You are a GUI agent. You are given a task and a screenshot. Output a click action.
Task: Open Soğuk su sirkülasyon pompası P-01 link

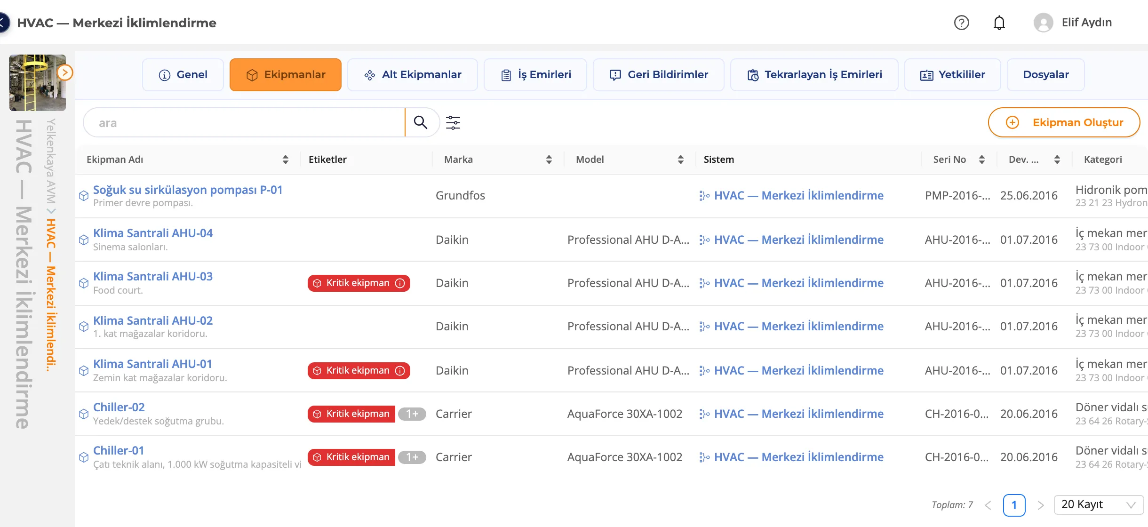click(x=188, y=190)
